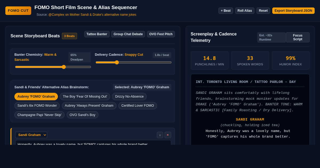The height and width of the screenshot is (168, 320).
Task: Toggle Focus Script mode
Action: (298, 37)
